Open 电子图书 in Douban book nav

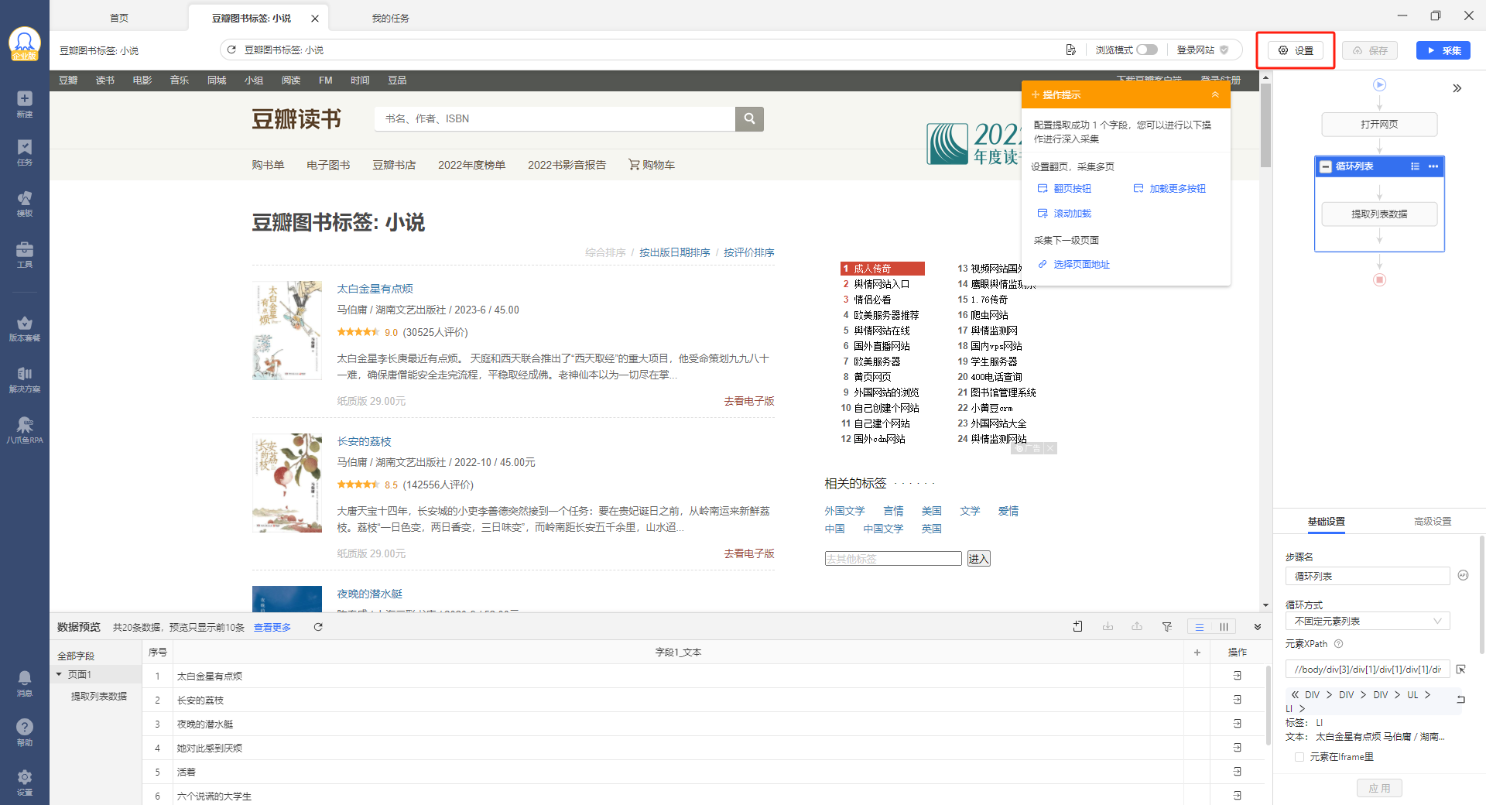tap(328, 165)
